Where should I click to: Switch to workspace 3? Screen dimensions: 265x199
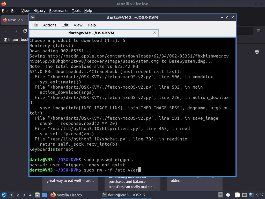pyautogui.click(x=24, y=195)
